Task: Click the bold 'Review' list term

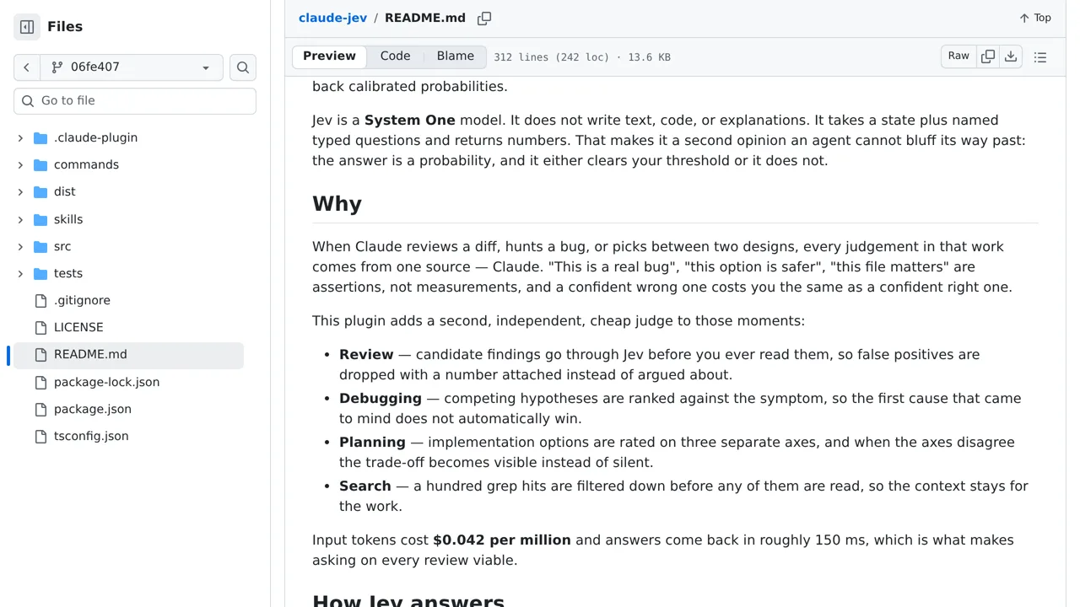Action: [366, 355]
